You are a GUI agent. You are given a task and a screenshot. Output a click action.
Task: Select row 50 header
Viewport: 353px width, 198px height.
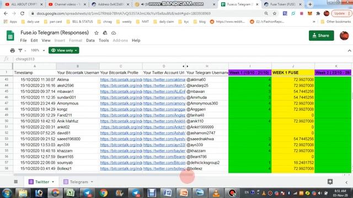(x=6, y=121)
